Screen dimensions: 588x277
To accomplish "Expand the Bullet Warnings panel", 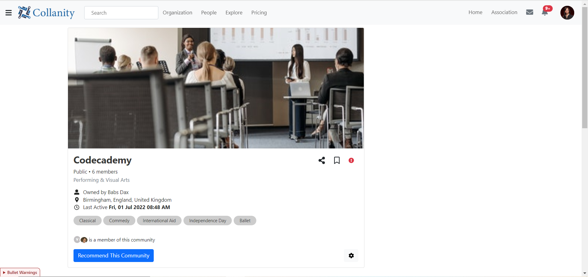I will [x=20, y=272].
